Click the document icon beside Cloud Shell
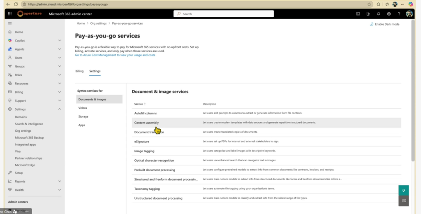 [x=368, y=14]
